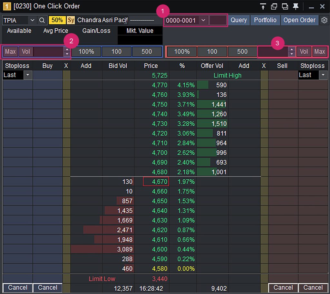Expand the TPIA stock code dropdown
The image size is (330, 294).
tap(32, 20)
